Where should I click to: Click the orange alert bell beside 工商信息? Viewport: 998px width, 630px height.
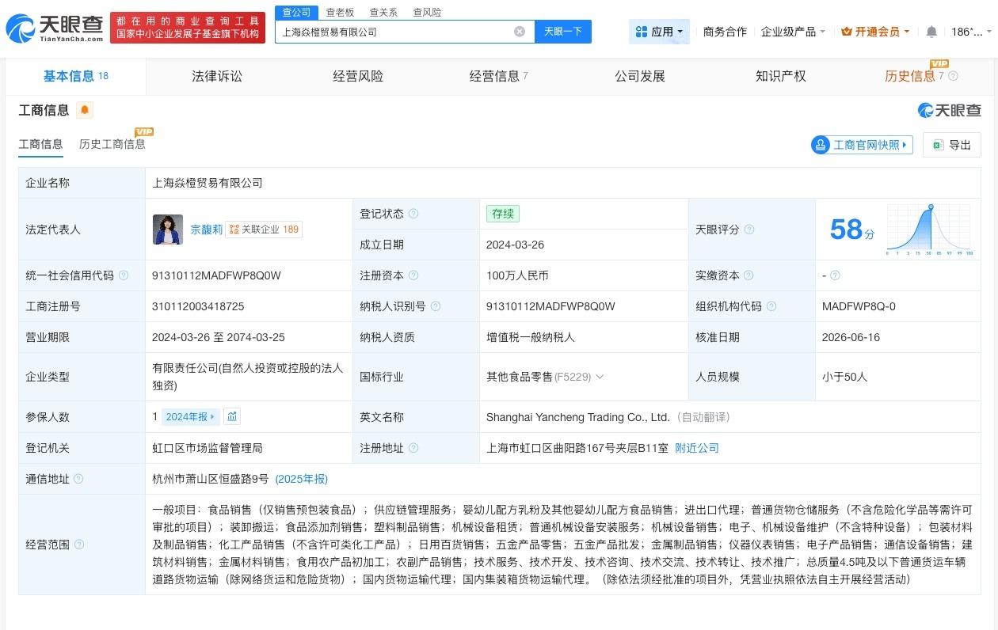tap(85, 110)
